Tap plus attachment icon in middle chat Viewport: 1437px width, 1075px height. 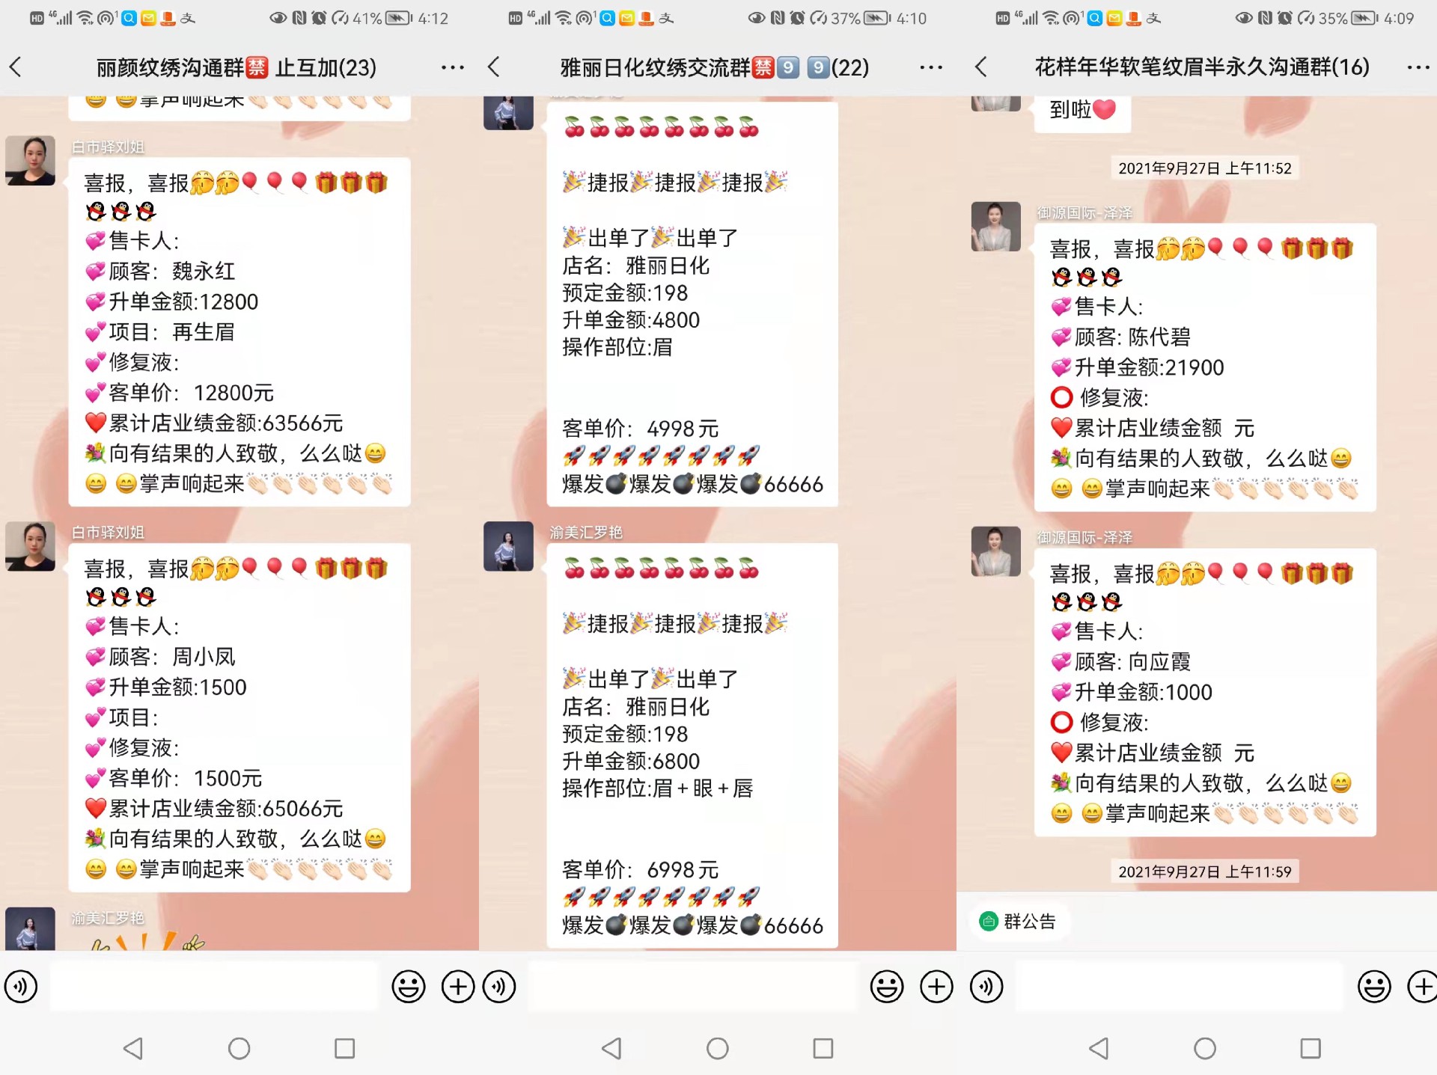936,987
